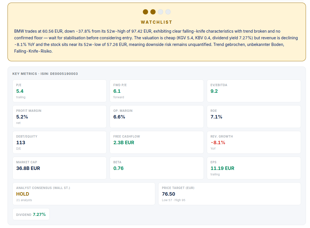This screenshot has height=228, width=310.
Task: Select the Market Cap 36.8B EUR card
Action: coord(60,168)
